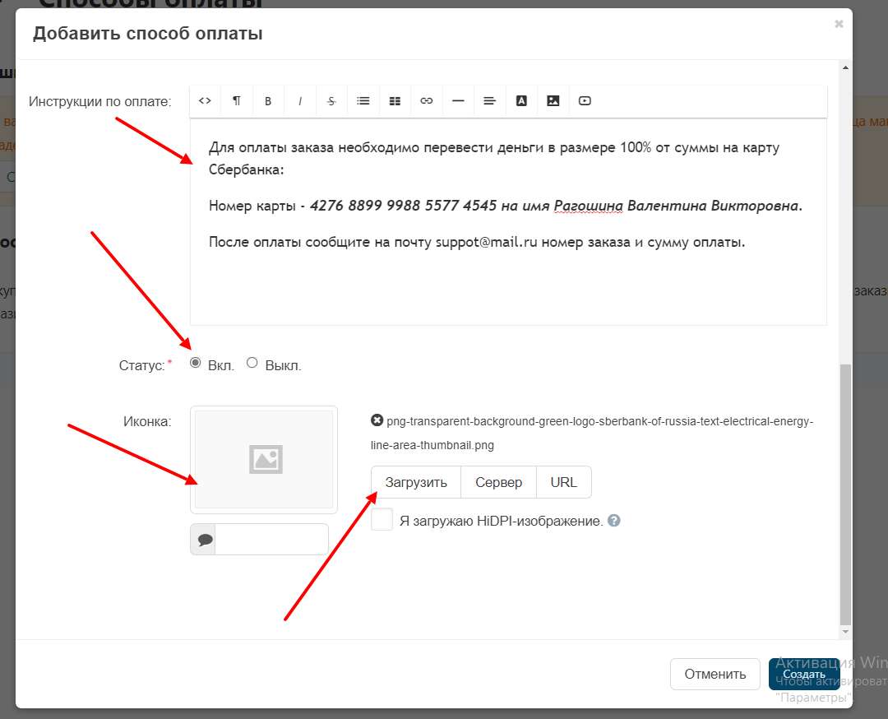Viewport: 888px width, 719px height.
Task: Click the Инструкции по оплате: label
Action: [100, 101]
